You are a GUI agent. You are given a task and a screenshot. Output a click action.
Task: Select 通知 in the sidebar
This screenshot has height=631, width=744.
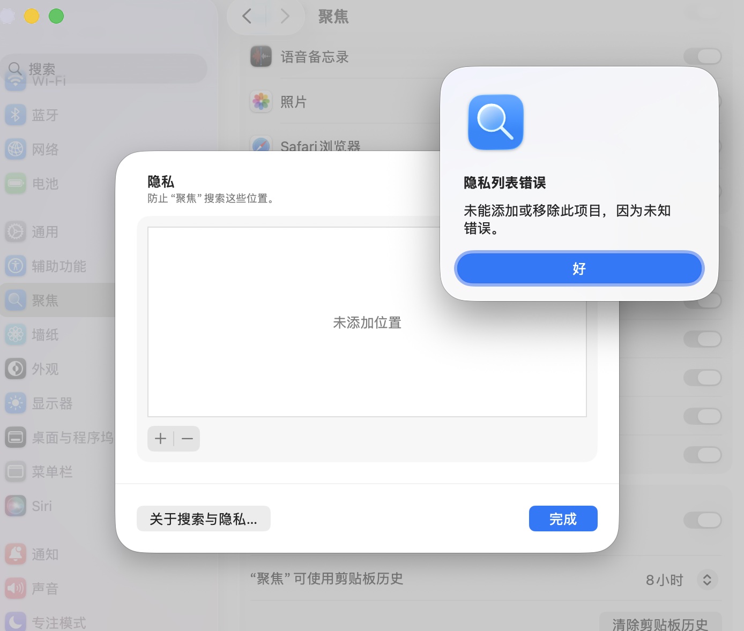click(x=45, y=554)
